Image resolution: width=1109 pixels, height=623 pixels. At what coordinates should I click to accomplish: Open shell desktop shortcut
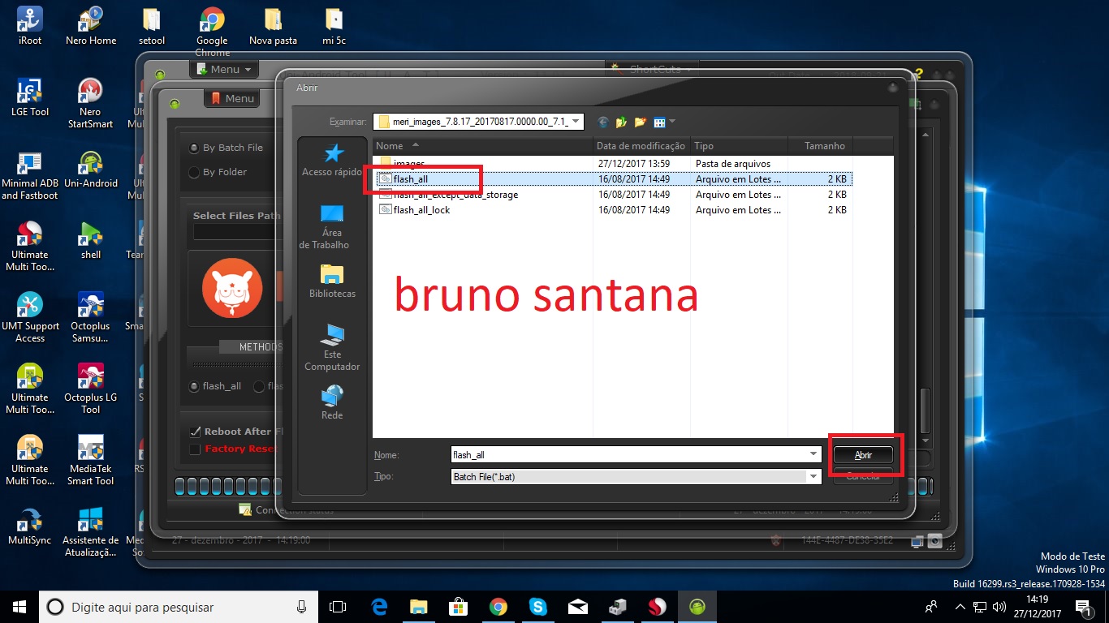(91, 241)
